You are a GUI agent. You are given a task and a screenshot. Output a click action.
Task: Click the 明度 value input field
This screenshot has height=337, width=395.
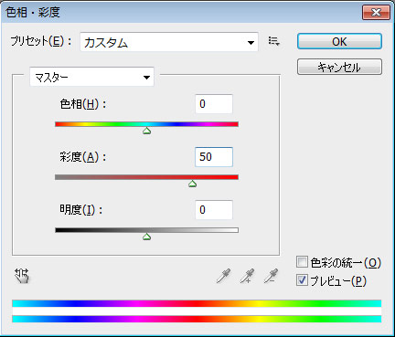pos(214,210)
